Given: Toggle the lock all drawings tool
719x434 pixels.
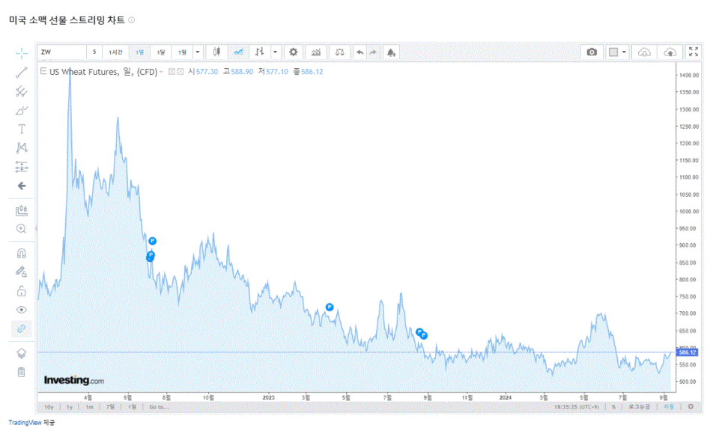Looking at the screenshot, I should tap(22, 290).
